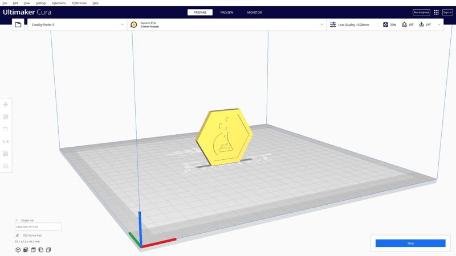Select the Rotate tool in left toolbar
This screenshot has width=456, height=256.
click(6, 129)
